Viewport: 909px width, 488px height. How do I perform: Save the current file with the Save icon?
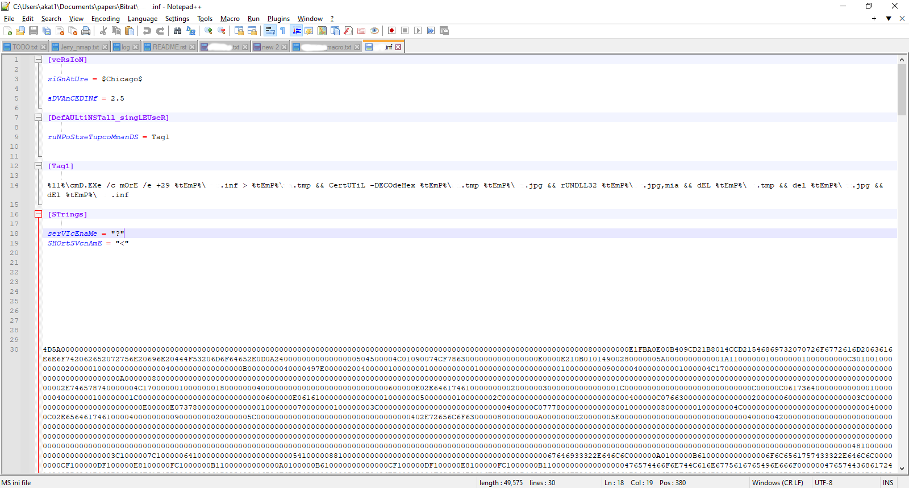pos(34,31)
